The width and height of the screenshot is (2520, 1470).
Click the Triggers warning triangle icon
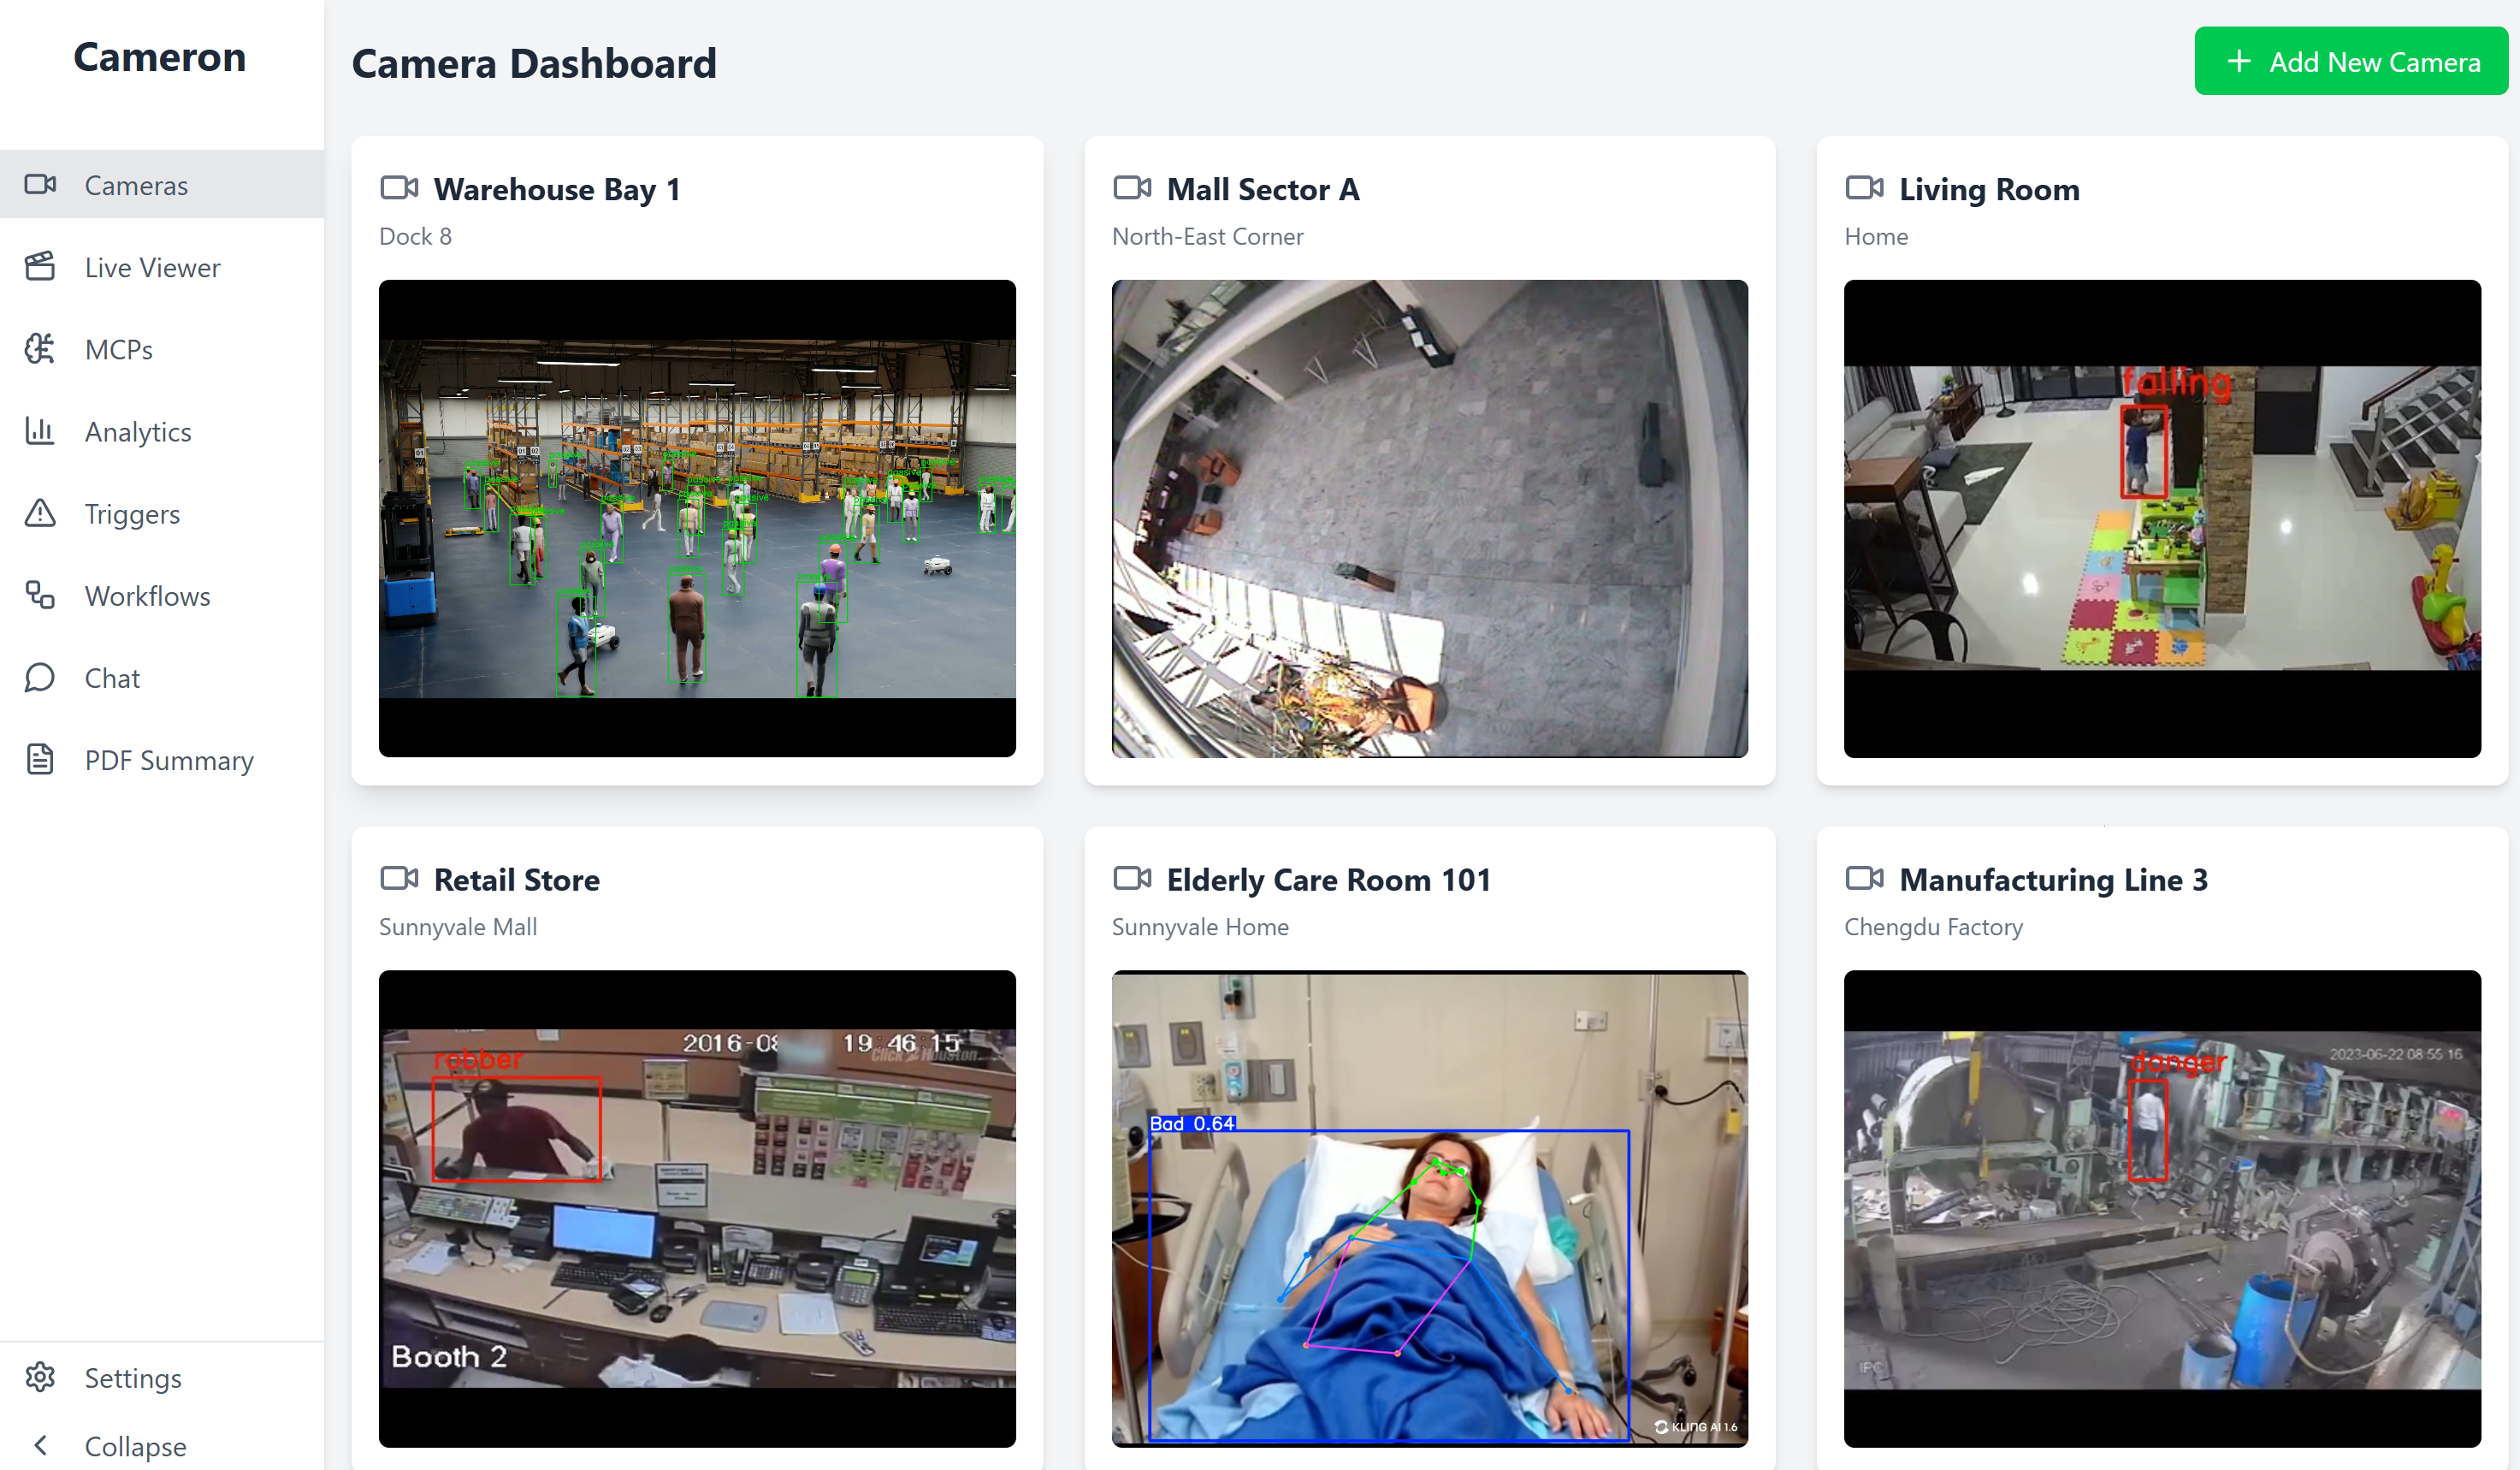pos(40,513)
